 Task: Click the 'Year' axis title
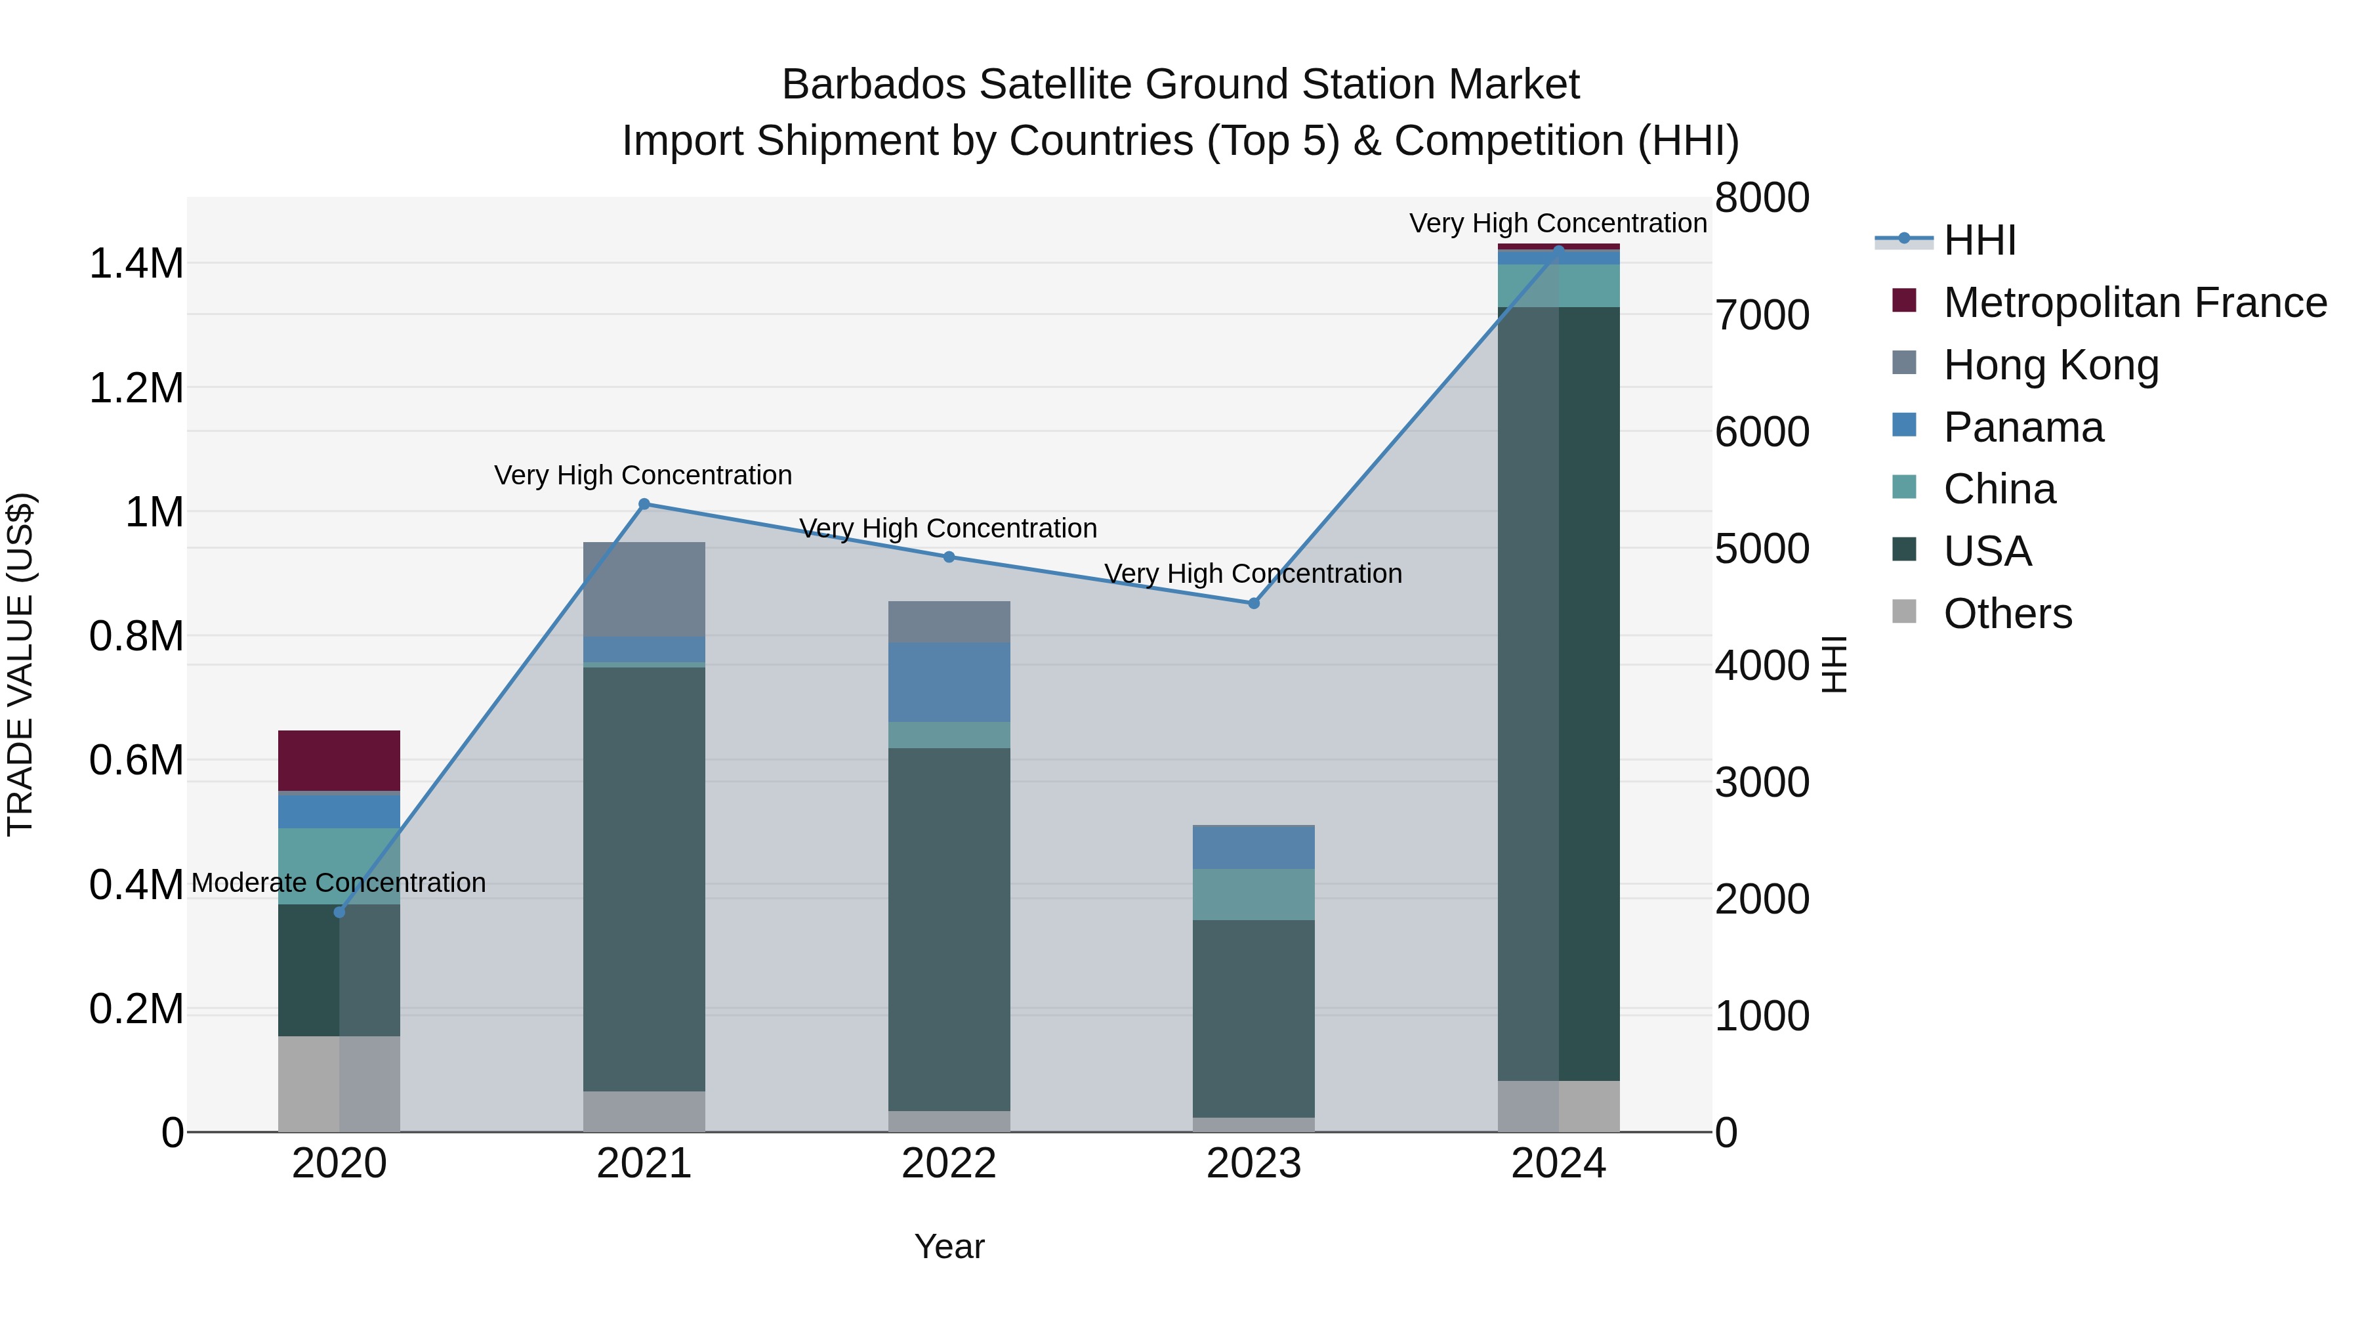point(949,1246)
